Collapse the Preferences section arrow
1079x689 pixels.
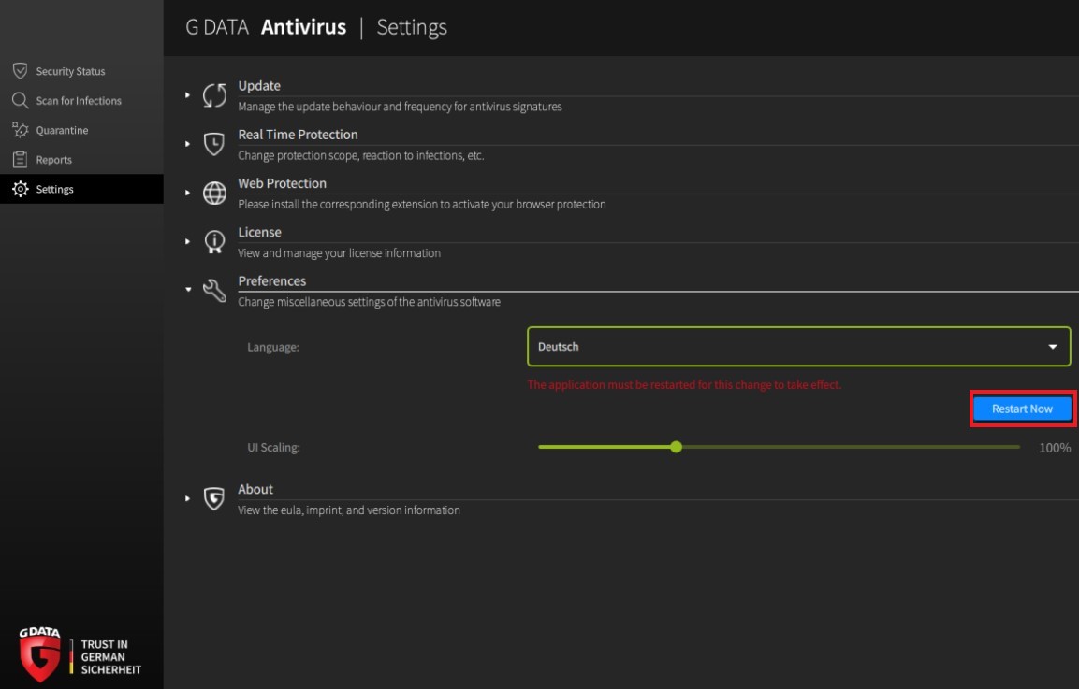click(188, 290)
